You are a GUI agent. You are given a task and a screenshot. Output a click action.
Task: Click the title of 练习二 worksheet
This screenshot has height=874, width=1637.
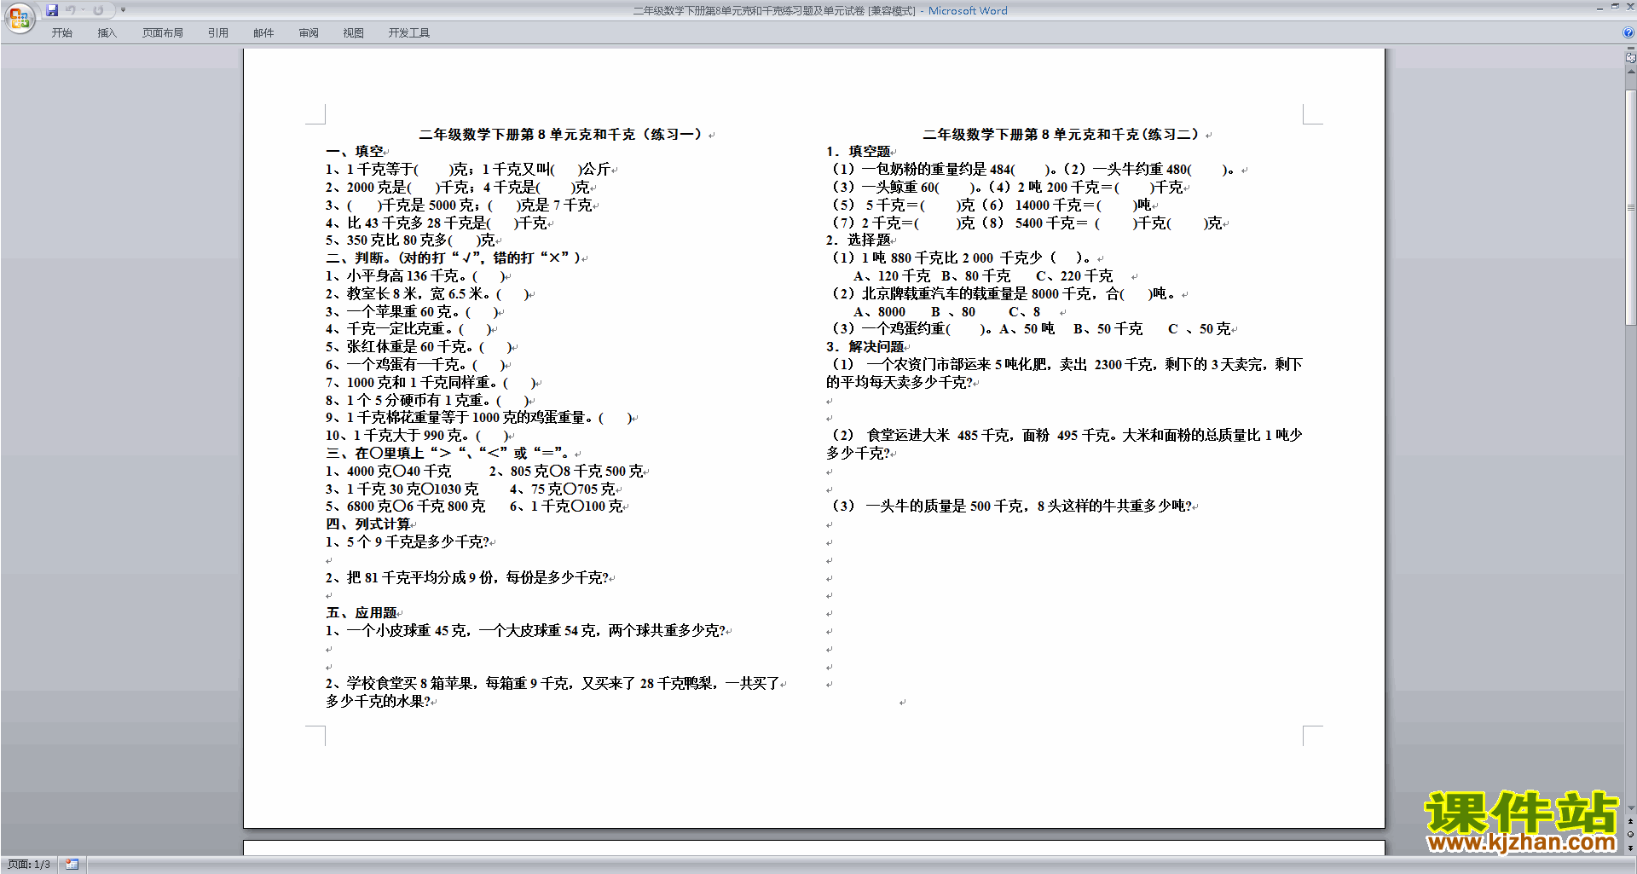tap(1061, 135)
